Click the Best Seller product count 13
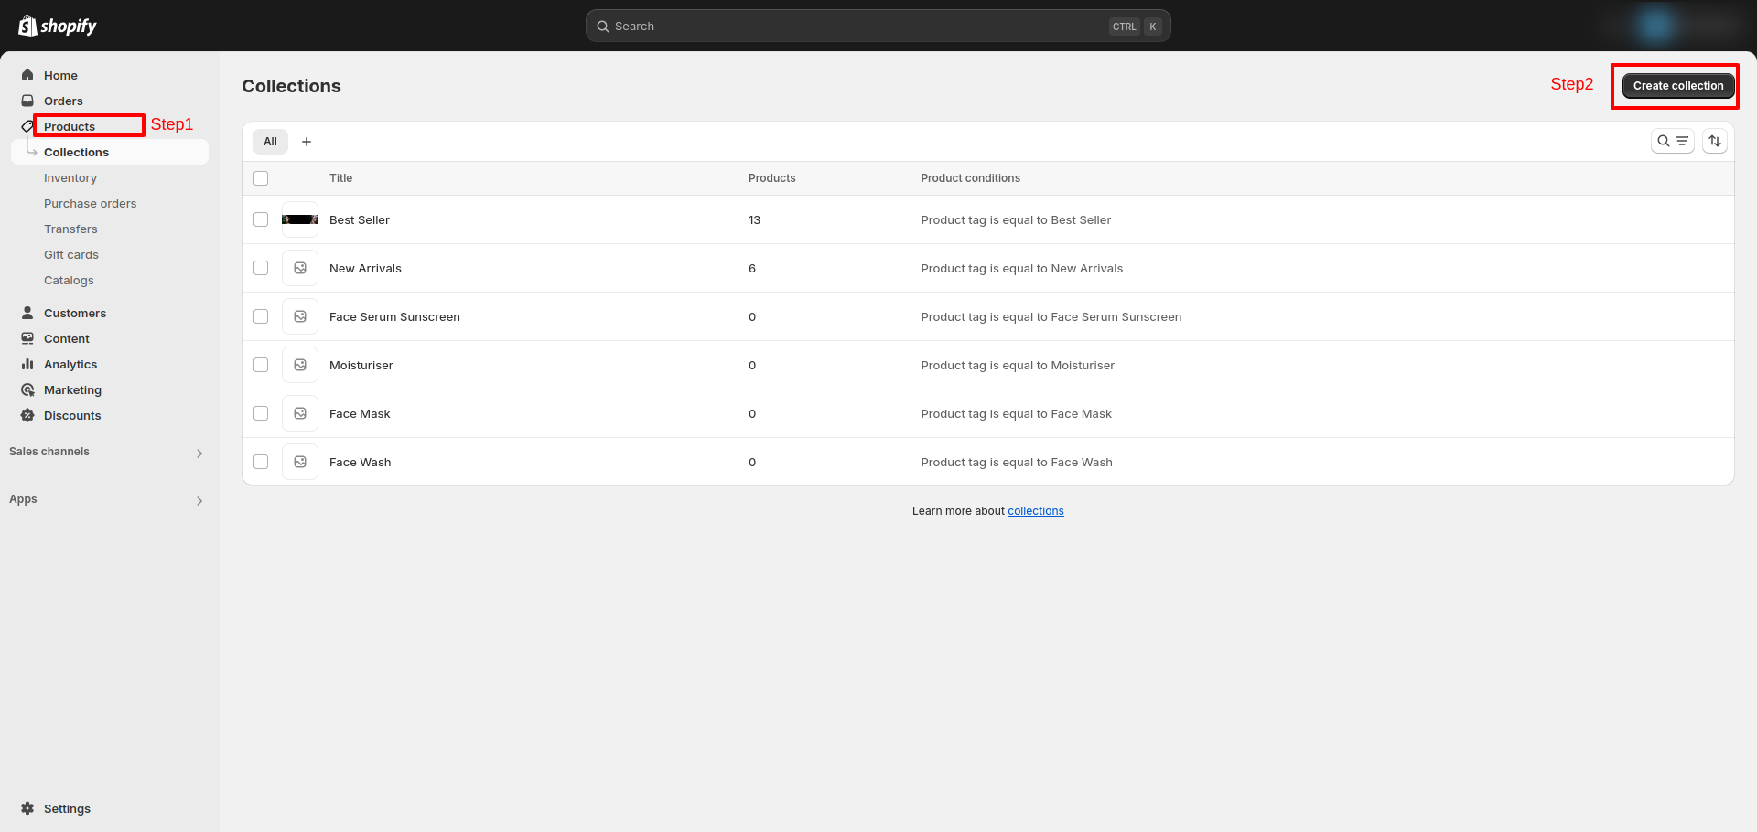 (754, 219)
